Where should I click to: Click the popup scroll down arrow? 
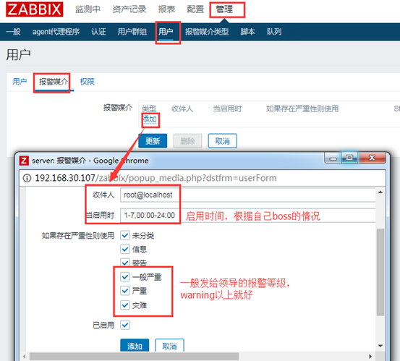tap(380, 346)
